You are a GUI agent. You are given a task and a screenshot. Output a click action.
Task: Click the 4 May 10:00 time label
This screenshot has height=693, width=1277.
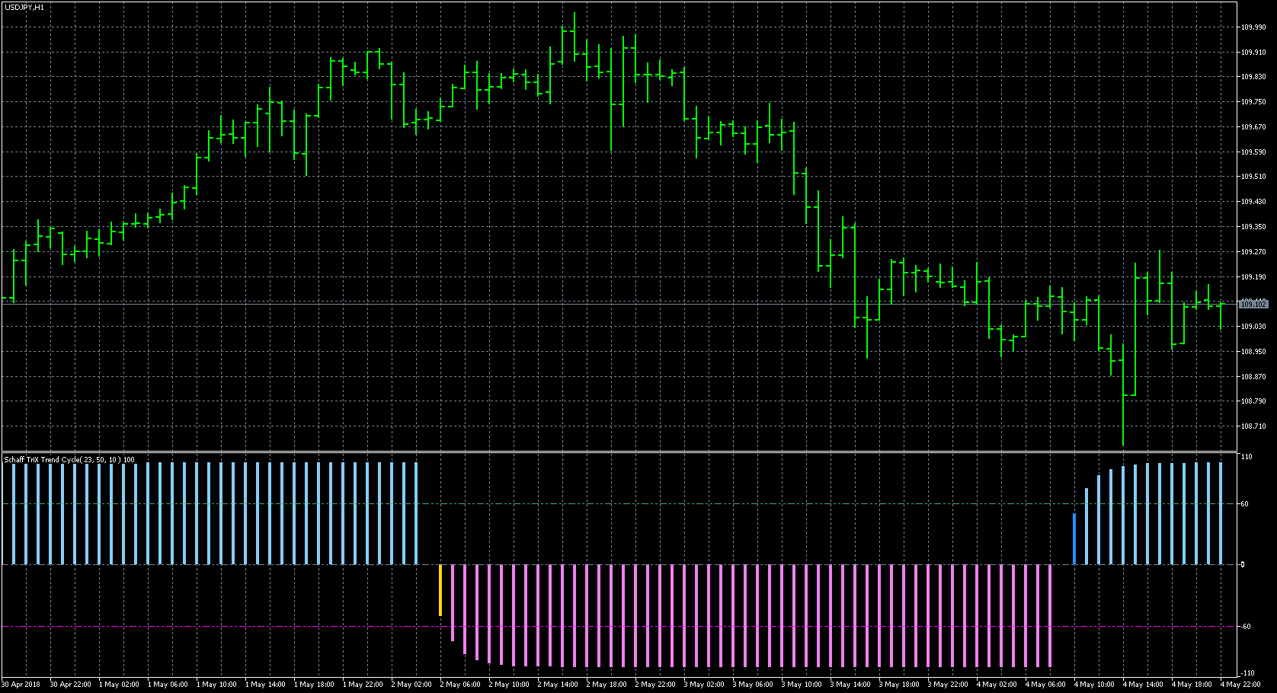click(1094, 685)
